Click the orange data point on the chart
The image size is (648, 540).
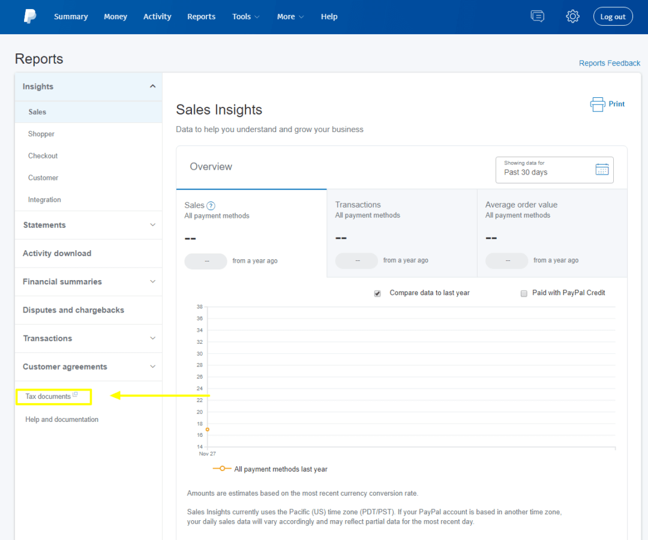208,430
